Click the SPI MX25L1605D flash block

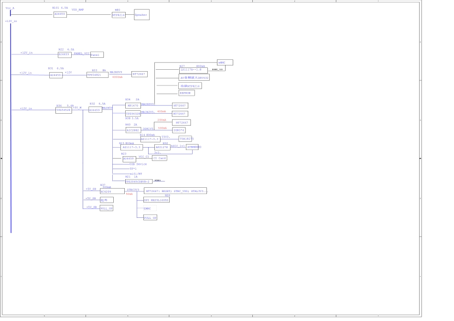pos(156,200)
